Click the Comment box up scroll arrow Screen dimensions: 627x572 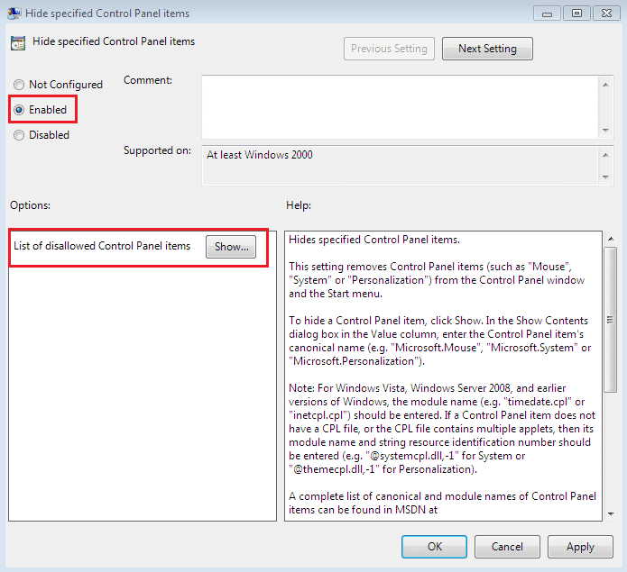coord(605,85)
